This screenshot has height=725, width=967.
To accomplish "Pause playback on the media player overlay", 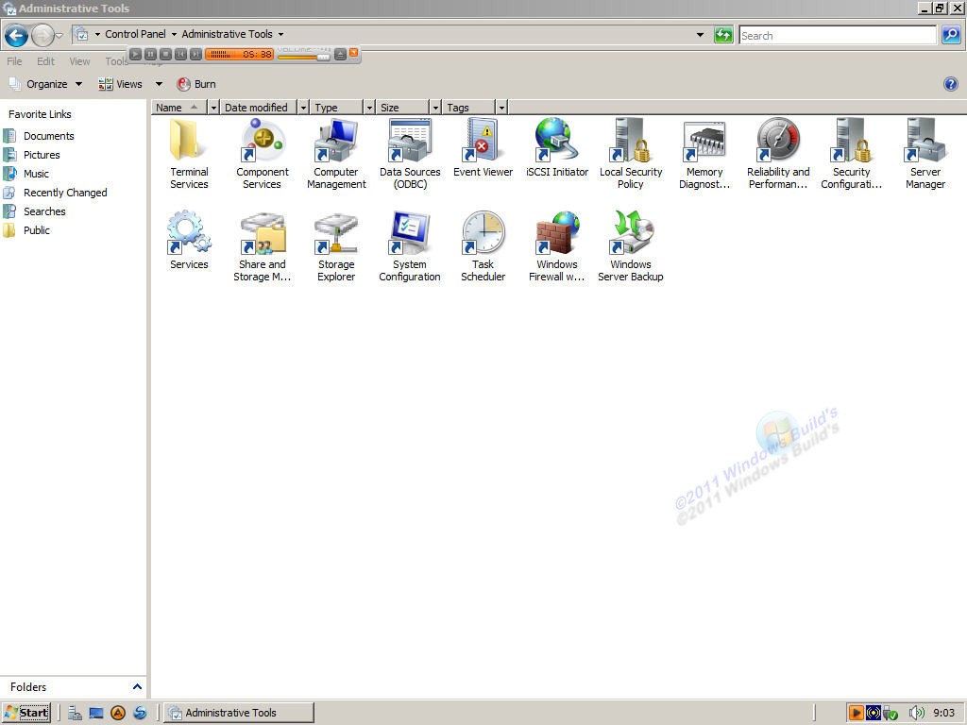I will click(x=150, y=54).
